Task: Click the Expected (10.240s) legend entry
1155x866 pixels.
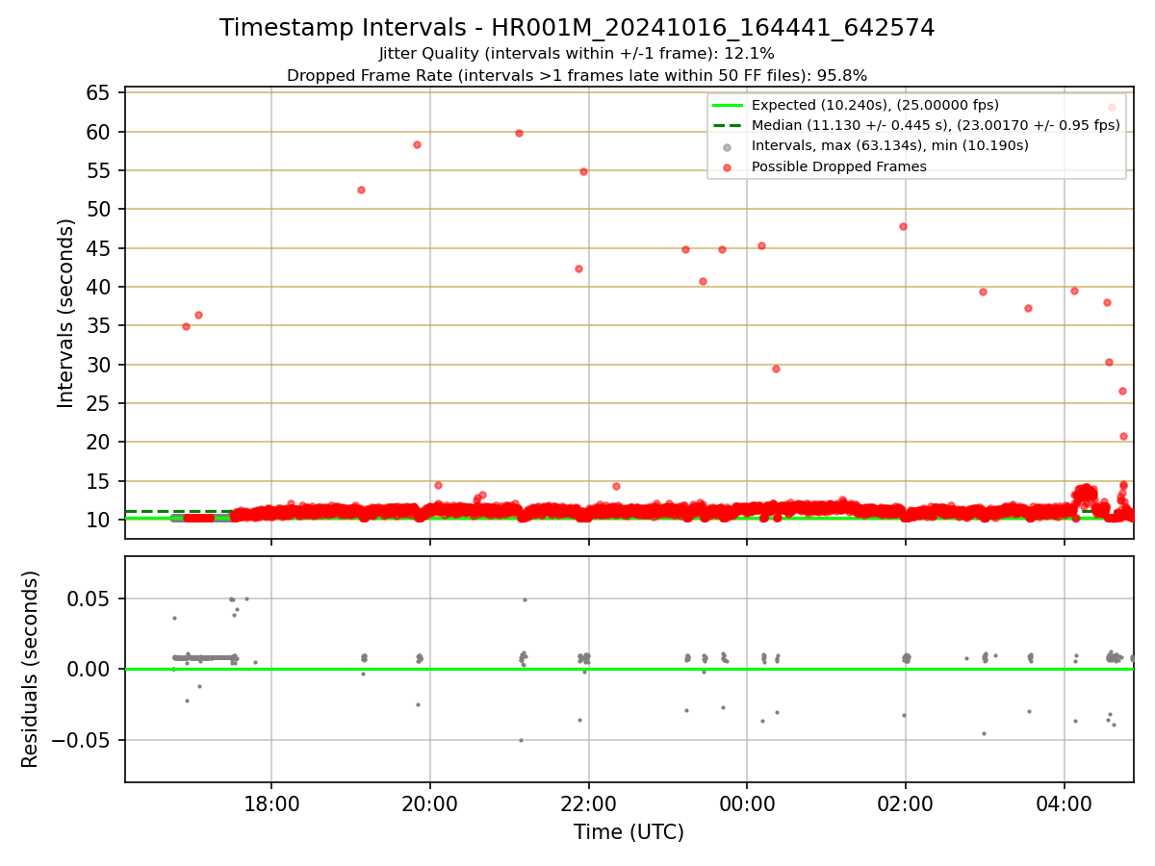Action: click(x=875, y=105)
